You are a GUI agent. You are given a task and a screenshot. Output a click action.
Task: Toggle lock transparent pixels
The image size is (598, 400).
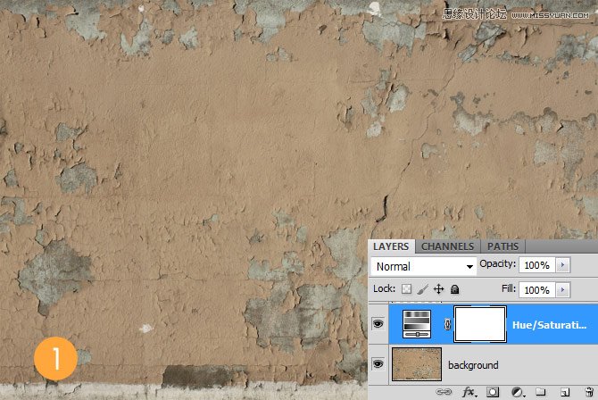click(x=407, y=289)
